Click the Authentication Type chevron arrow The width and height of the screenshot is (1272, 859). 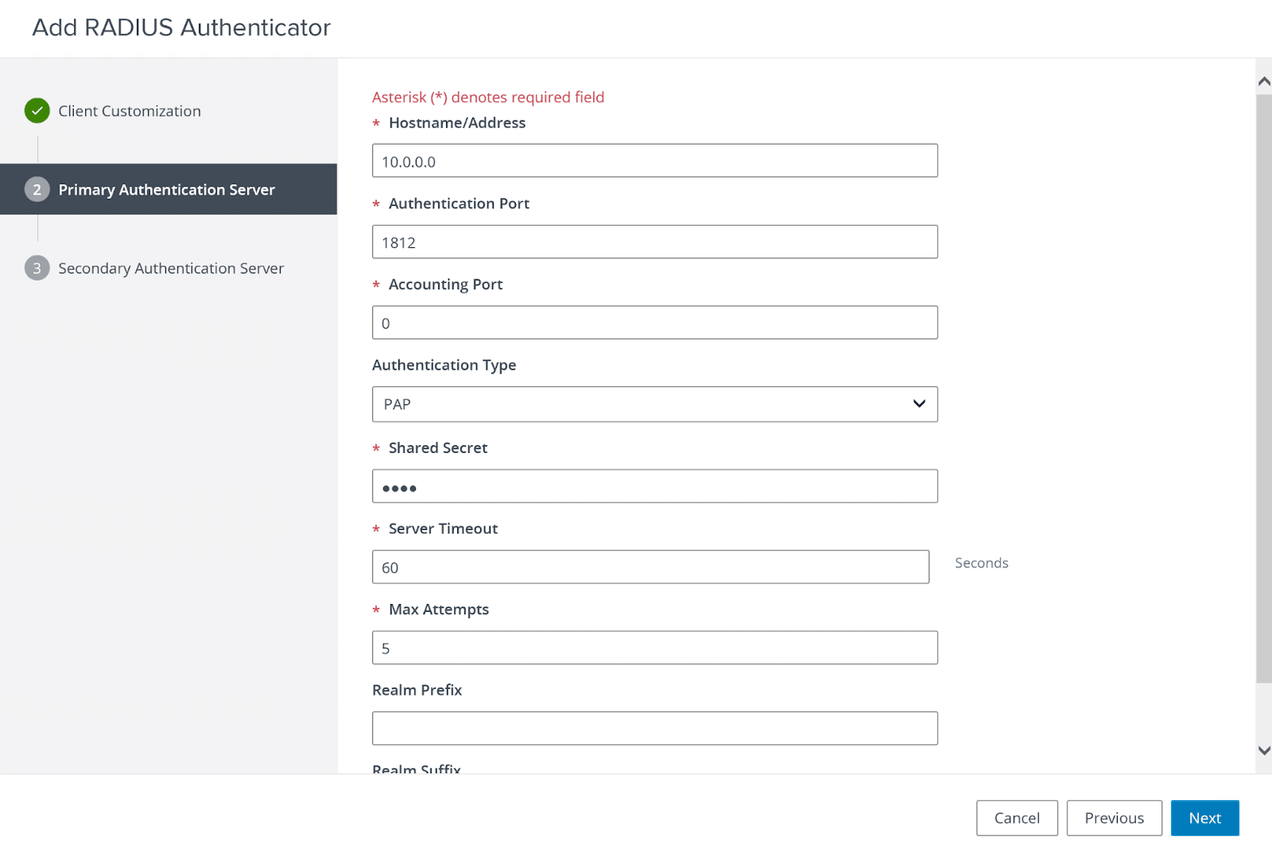919,404
